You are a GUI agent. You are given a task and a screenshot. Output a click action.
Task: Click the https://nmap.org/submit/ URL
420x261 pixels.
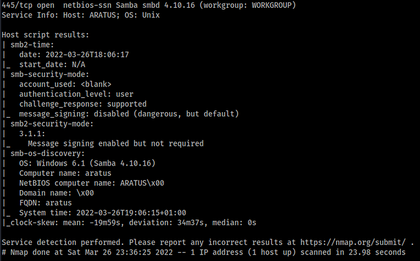353,242
